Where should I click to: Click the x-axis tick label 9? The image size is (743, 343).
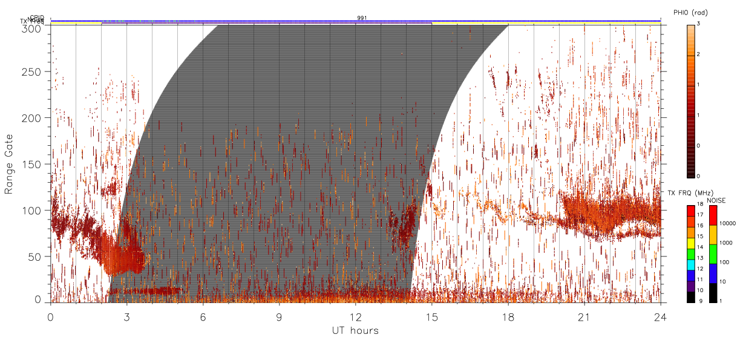[x=280, y=316]
